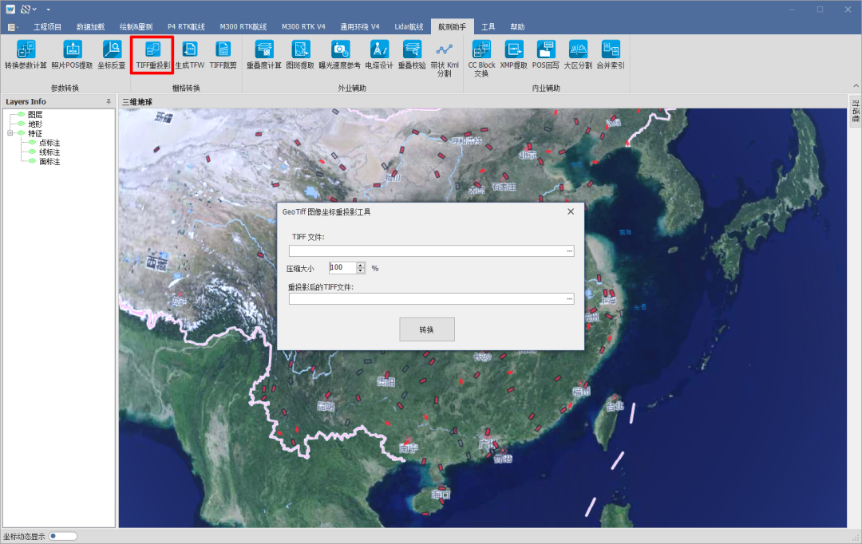The height and width of the screenshot is (544, 862).
Task: Launch the XMP提取 tool
Action: coord(513,55)
